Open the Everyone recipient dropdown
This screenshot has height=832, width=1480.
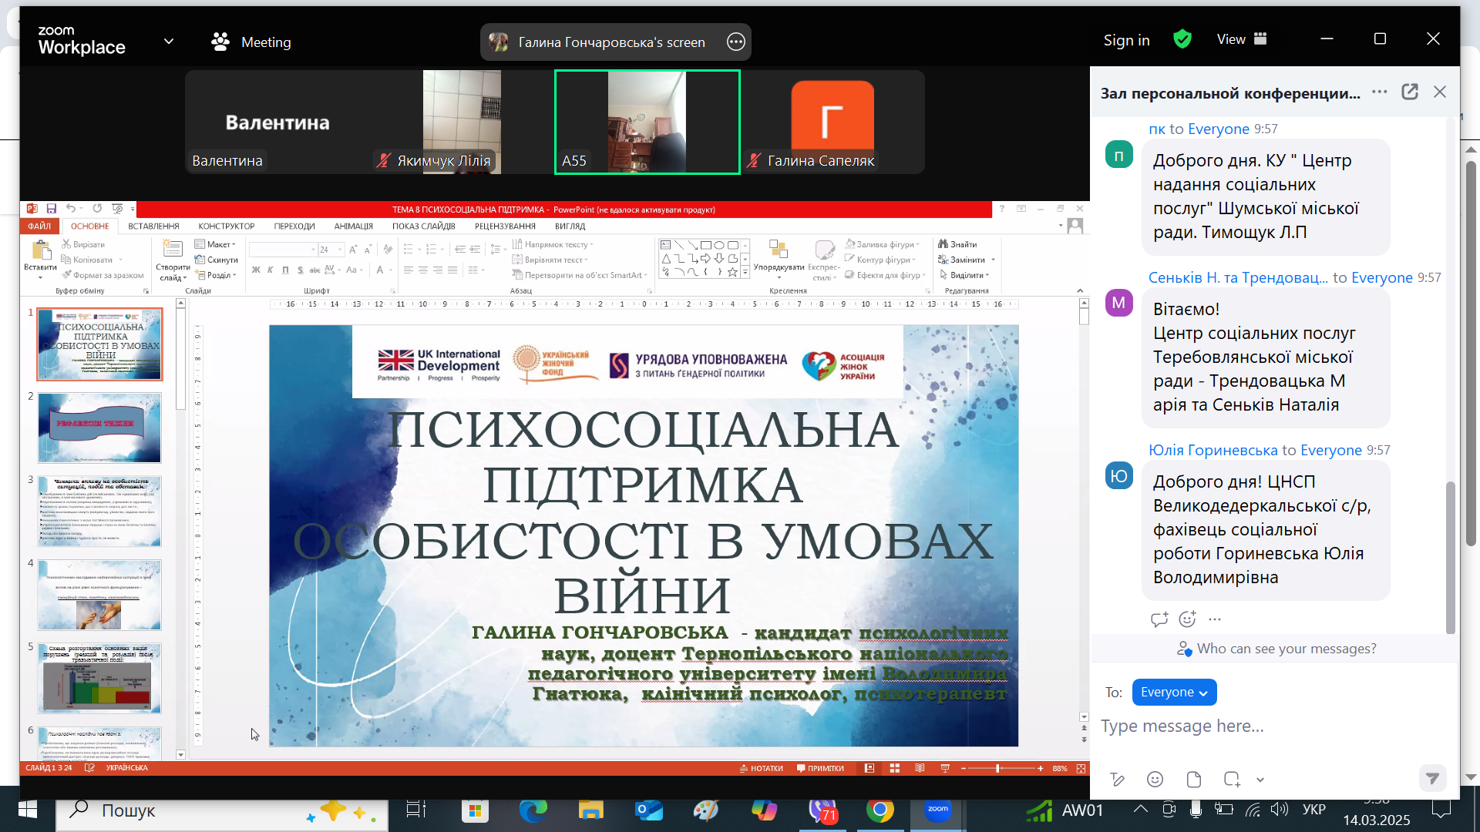click(x=1173, y=693)
